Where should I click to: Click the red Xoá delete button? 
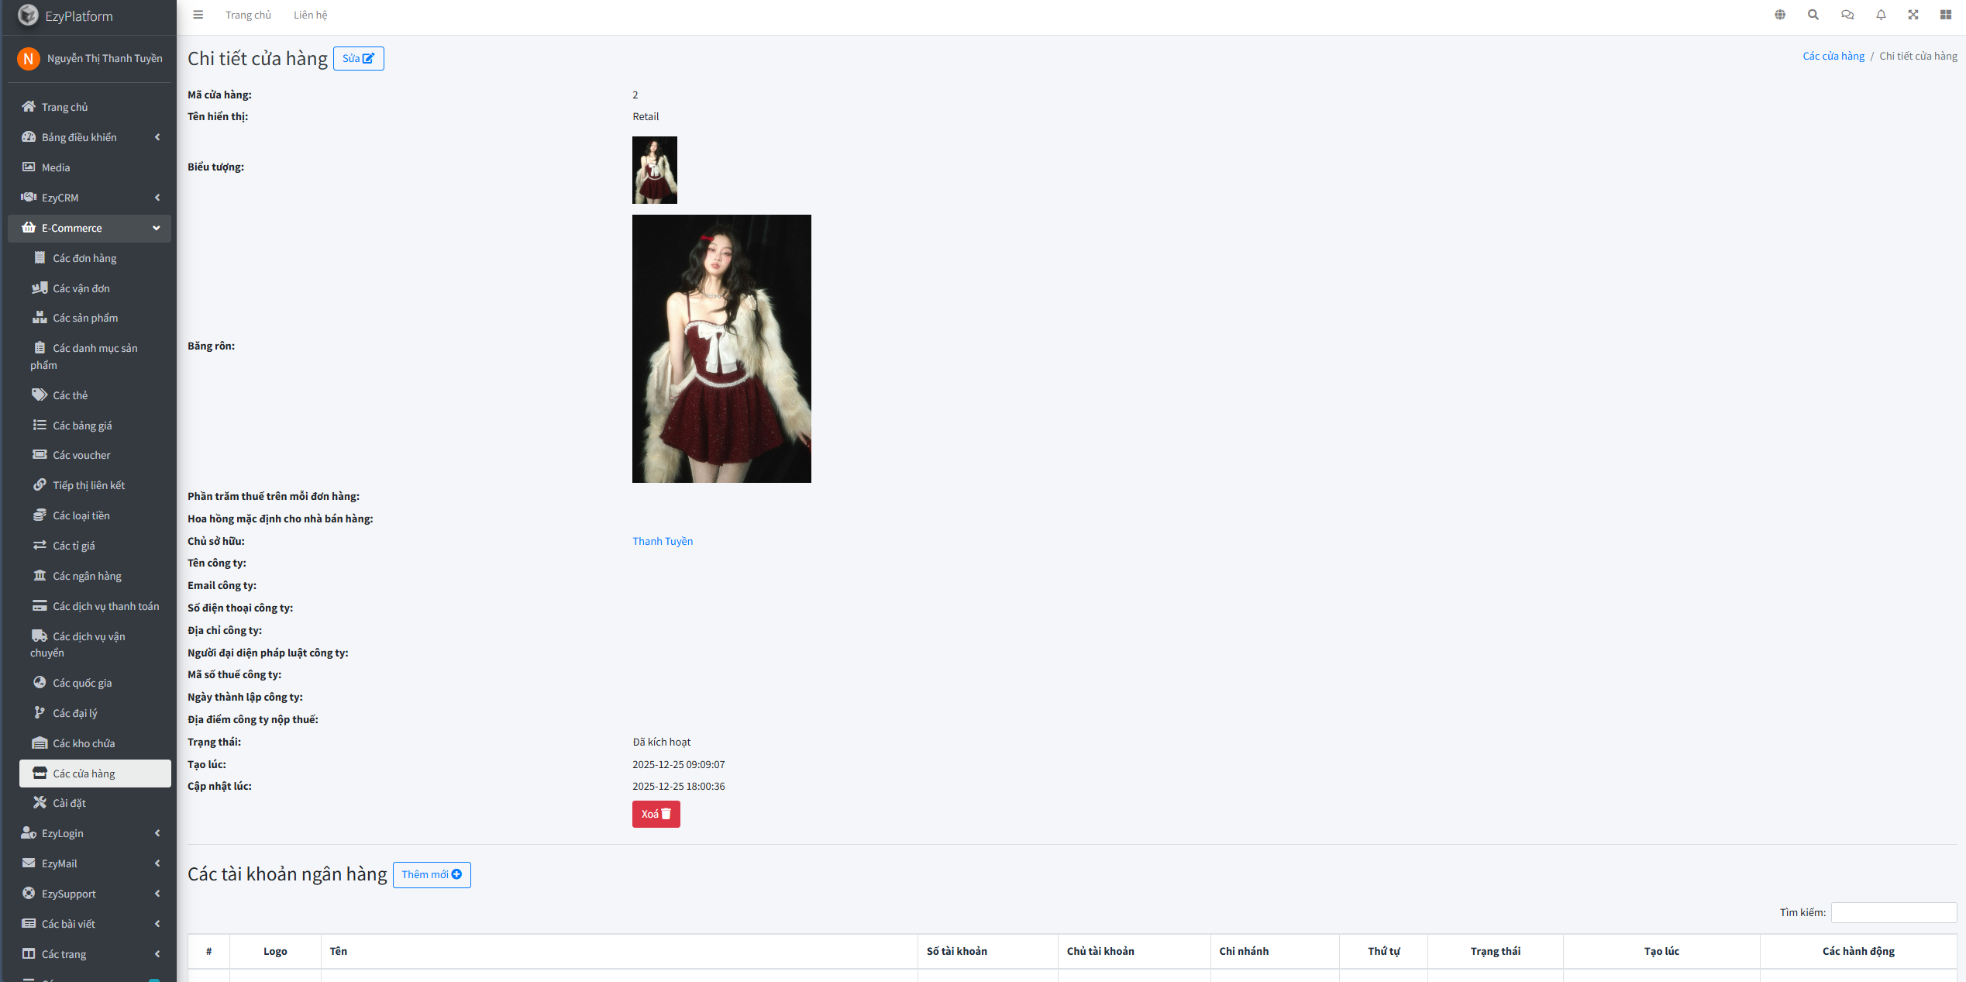(656, 814)
